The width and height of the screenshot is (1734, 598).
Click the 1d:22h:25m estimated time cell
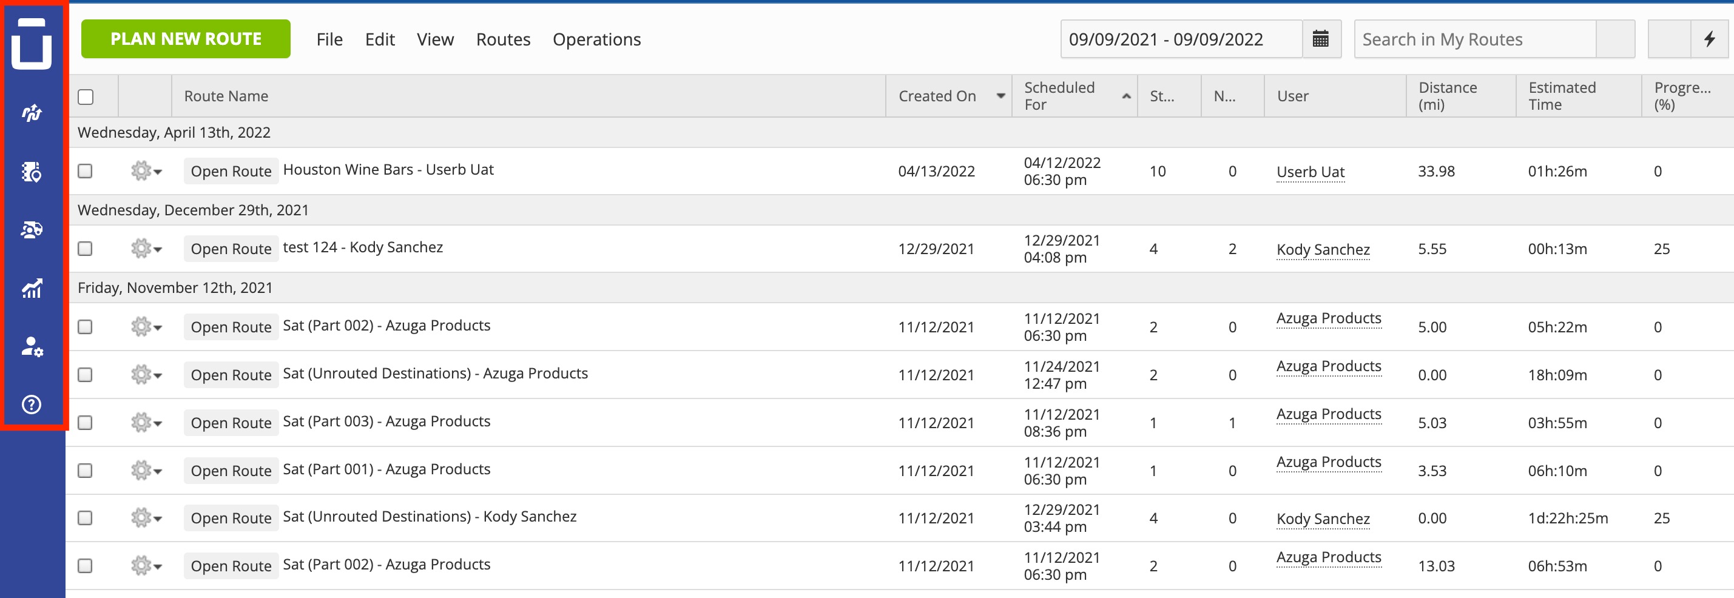pyautogui.click(x=1568, y=518)
